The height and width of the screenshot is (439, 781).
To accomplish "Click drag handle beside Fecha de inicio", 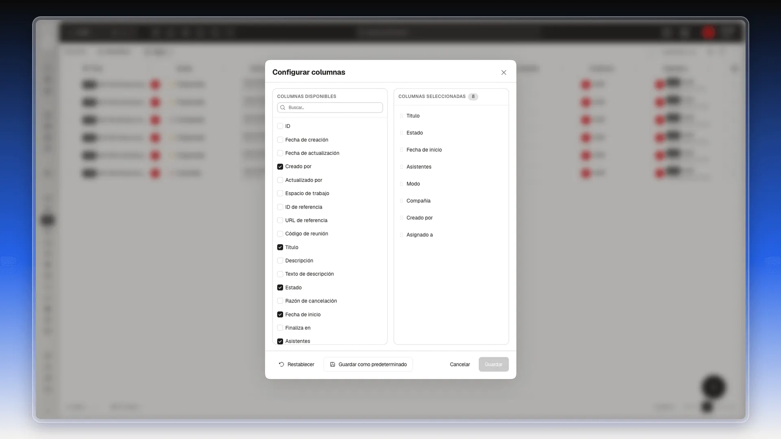I will [x=401, y=150].
